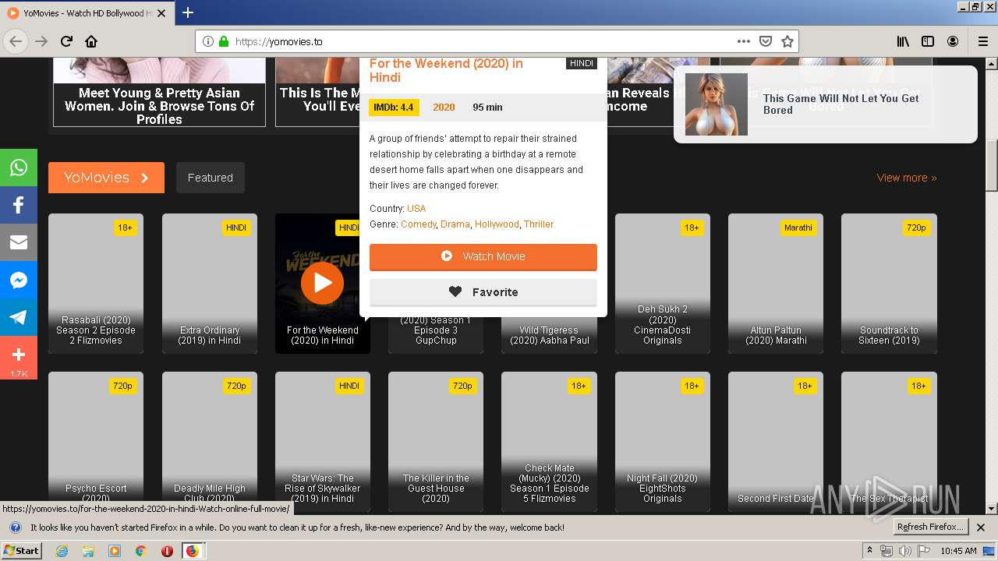Switch to the Featured tab
998x561 pixels.
(x=210, y=178)
